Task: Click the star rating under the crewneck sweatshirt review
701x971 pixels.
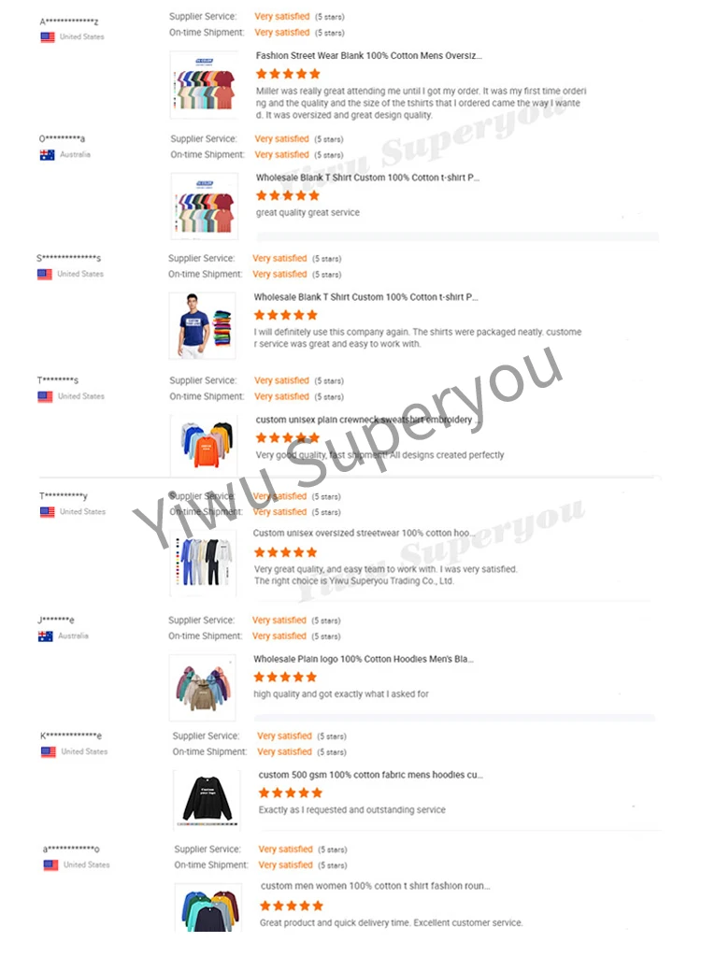Action: pos(288,437)
